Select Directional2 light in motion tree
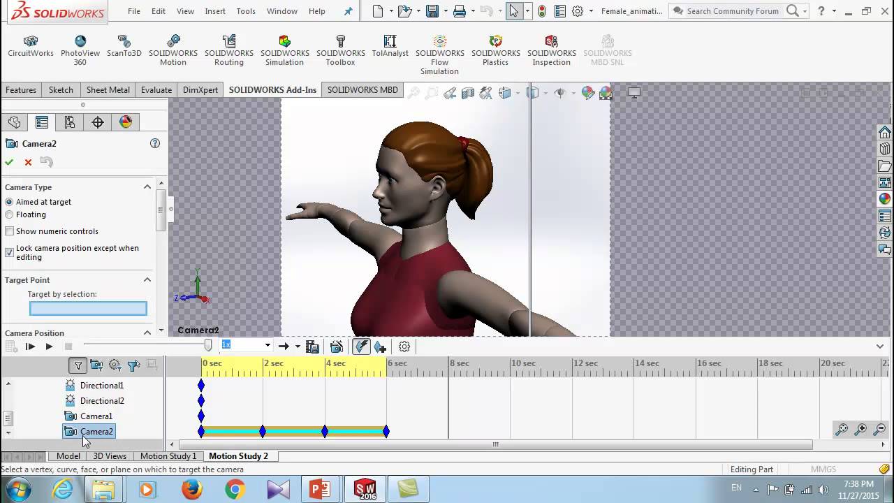 [x=94, y=401]
